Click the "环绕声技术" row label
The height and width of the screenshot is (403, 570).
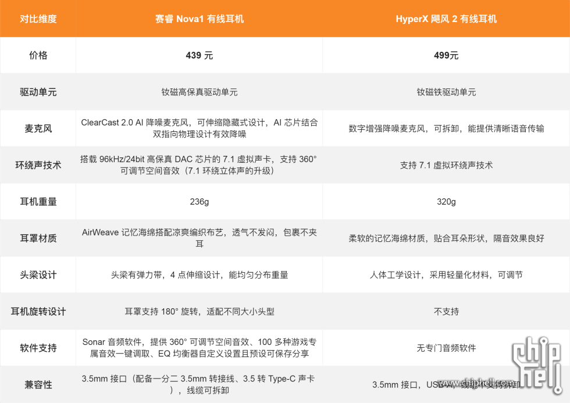coord(38,165)
